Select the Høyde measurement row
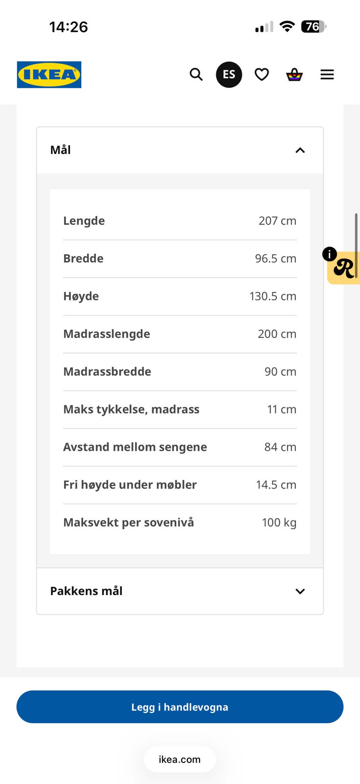Viewport: 360px width, 784px height. tap(180, 296)
